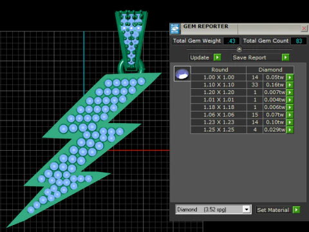Click the 0.007tw weight cell
The height and width of the screenshot is (232, 309).
[x=275, y=92]
